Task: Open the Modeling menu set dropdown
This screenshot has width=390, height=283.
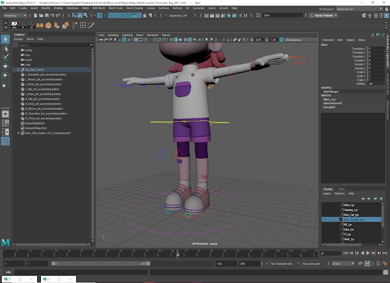Action: (15, 15)
